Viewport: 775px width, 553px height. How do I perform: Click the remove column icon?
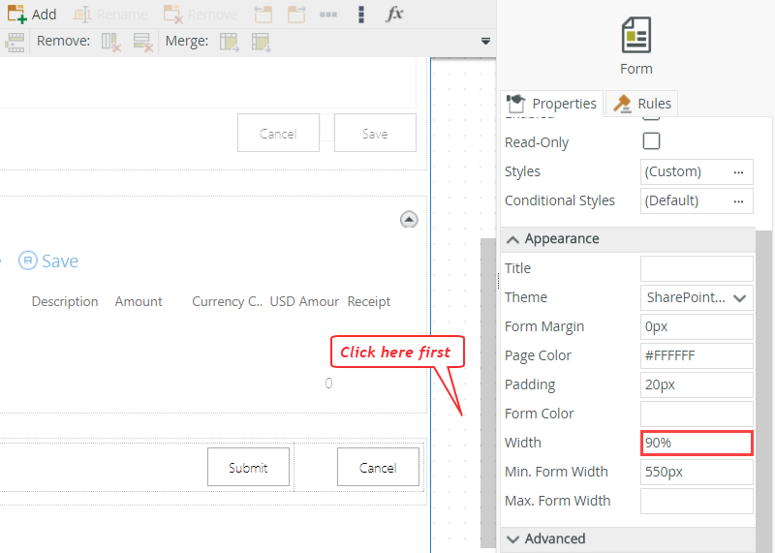click(x=111, y=43)
